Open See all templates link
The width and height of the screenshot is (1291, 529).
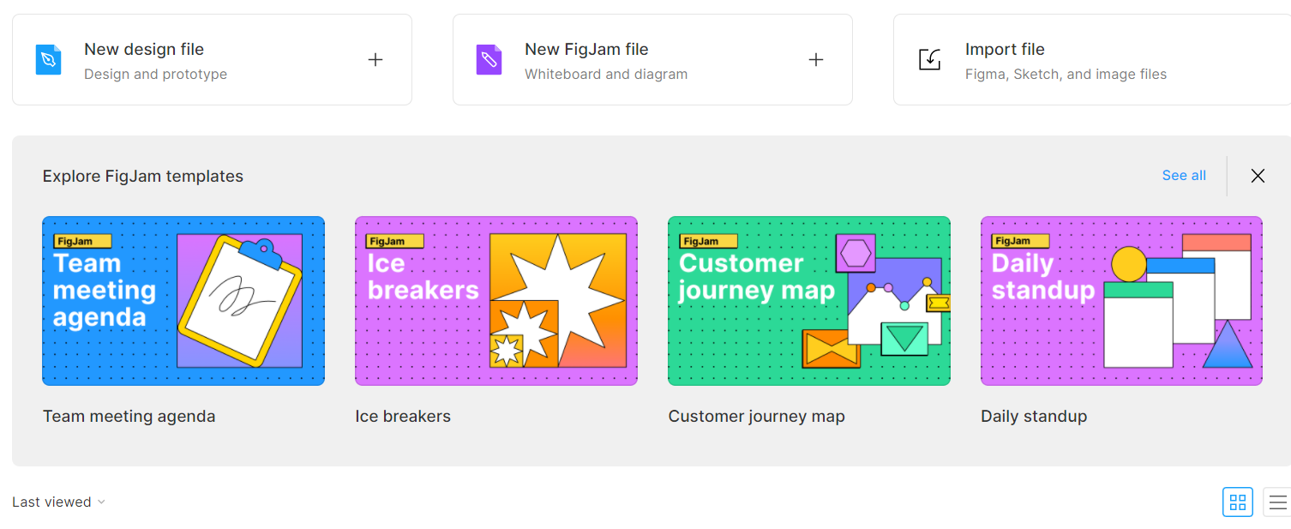(1184, 176)
